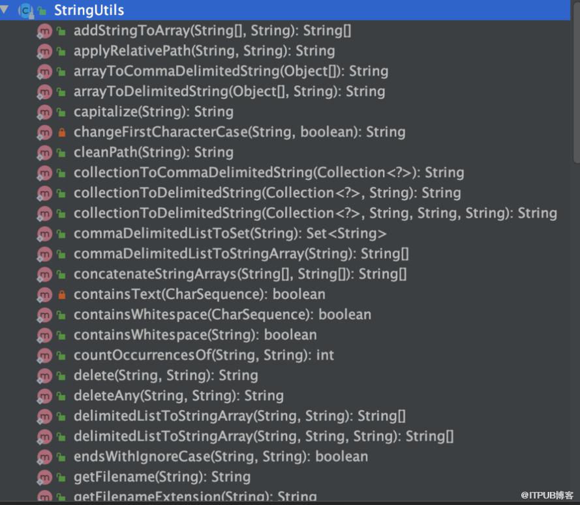This screenshot has height=505, width=580.
Task: Click the green public icon beside capitalize
Action: click(x=61, y=112)
